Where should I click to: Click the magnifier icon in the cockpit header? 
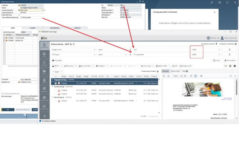[235, 3]
